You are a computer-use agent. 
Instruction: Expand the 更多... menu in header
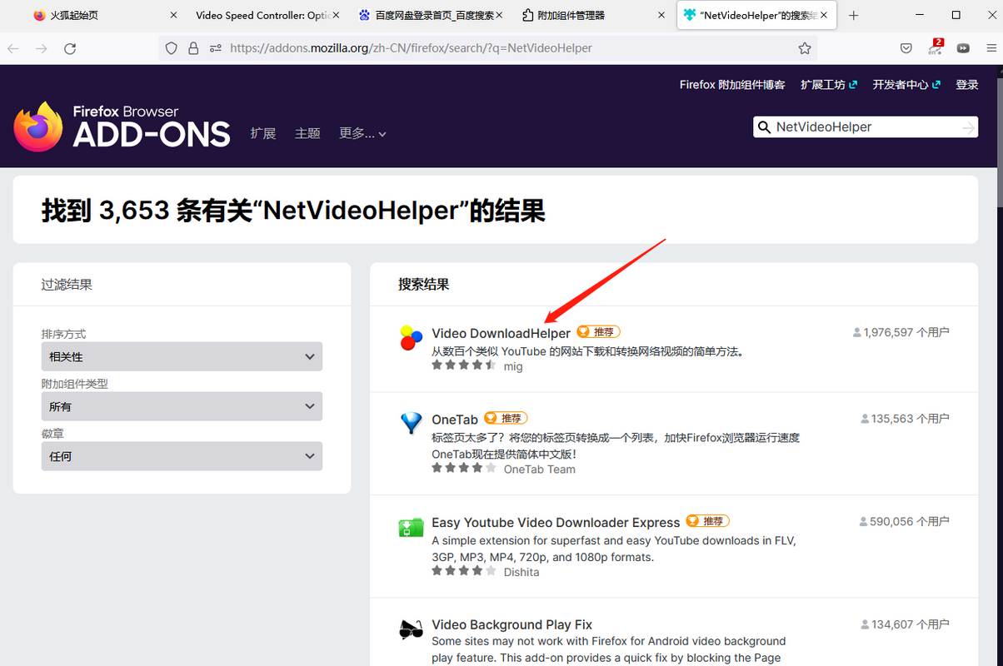pos(362,133)
